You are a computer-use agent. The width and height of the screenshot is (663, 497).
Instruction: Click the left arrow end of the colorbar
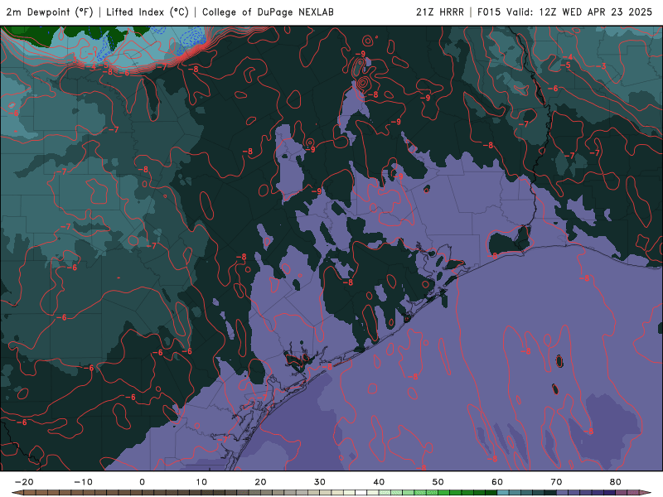point(17,493)
